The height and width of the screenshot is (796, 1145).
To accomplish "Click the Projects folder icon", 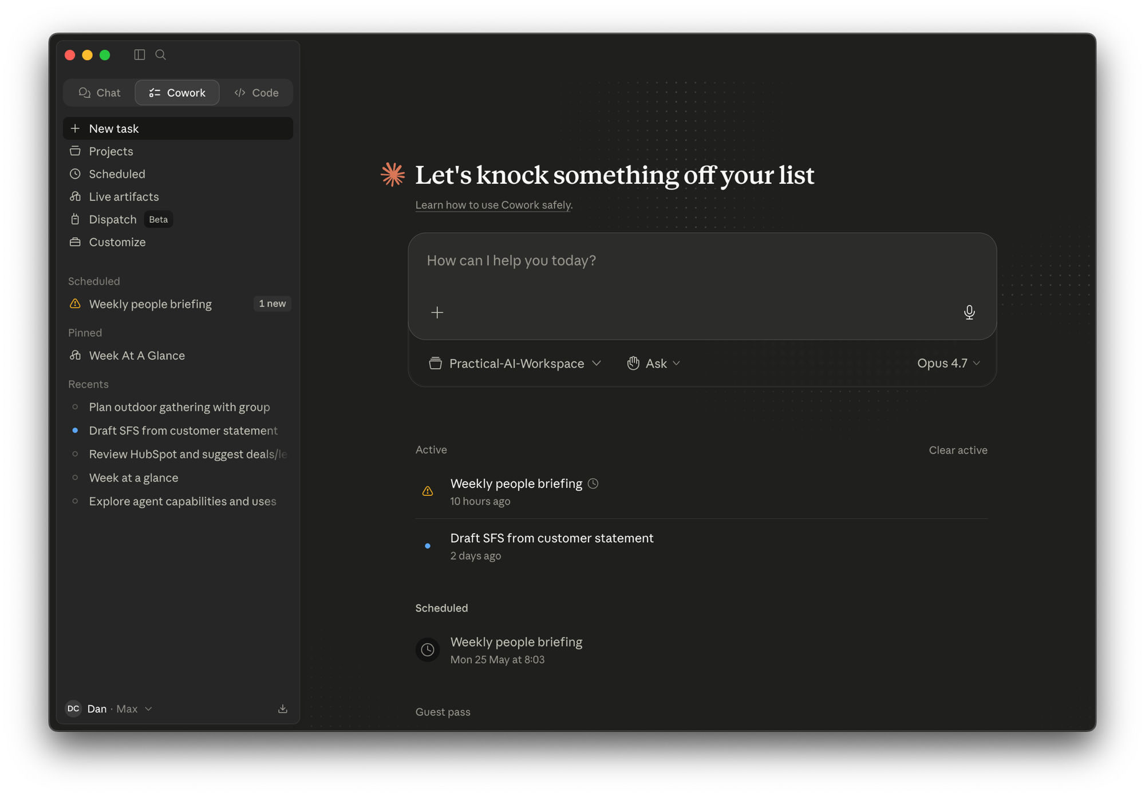I will click(x=75, y=151).
